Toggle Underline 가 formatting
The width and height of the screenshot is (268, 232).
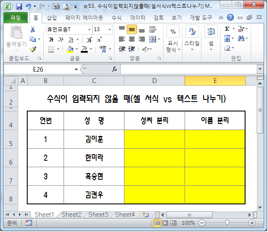71,40
